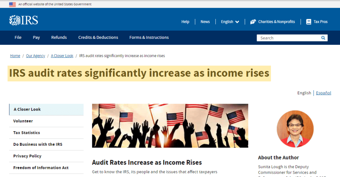Click 'Get to know the IRS' subtitle text
Screen dimensions: 340x177
click(x=155, y=172)
